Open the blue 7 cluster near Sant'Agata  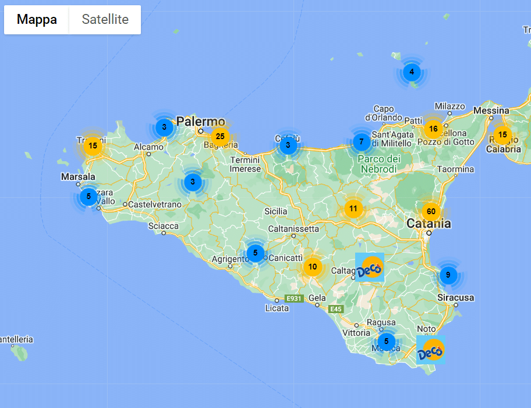(x=362, y=141)
